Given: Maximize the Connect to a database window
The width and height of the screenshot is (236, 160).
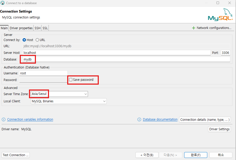Looking at the screenshot, I should click(218, 3).
